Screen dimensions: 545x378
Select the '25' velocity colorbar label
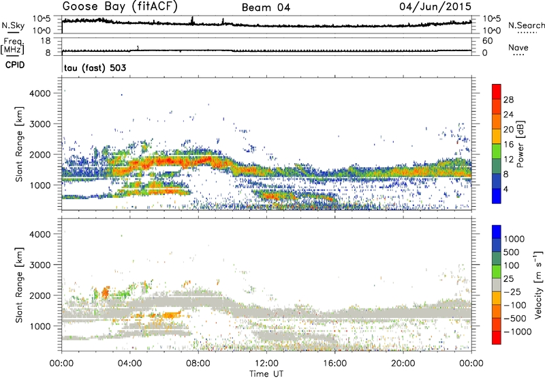pos(508,279)
